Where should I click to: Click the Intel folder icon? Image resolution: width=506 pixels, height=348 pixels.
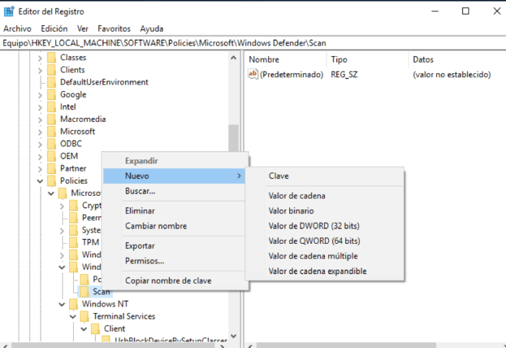(x=51, y=107)
